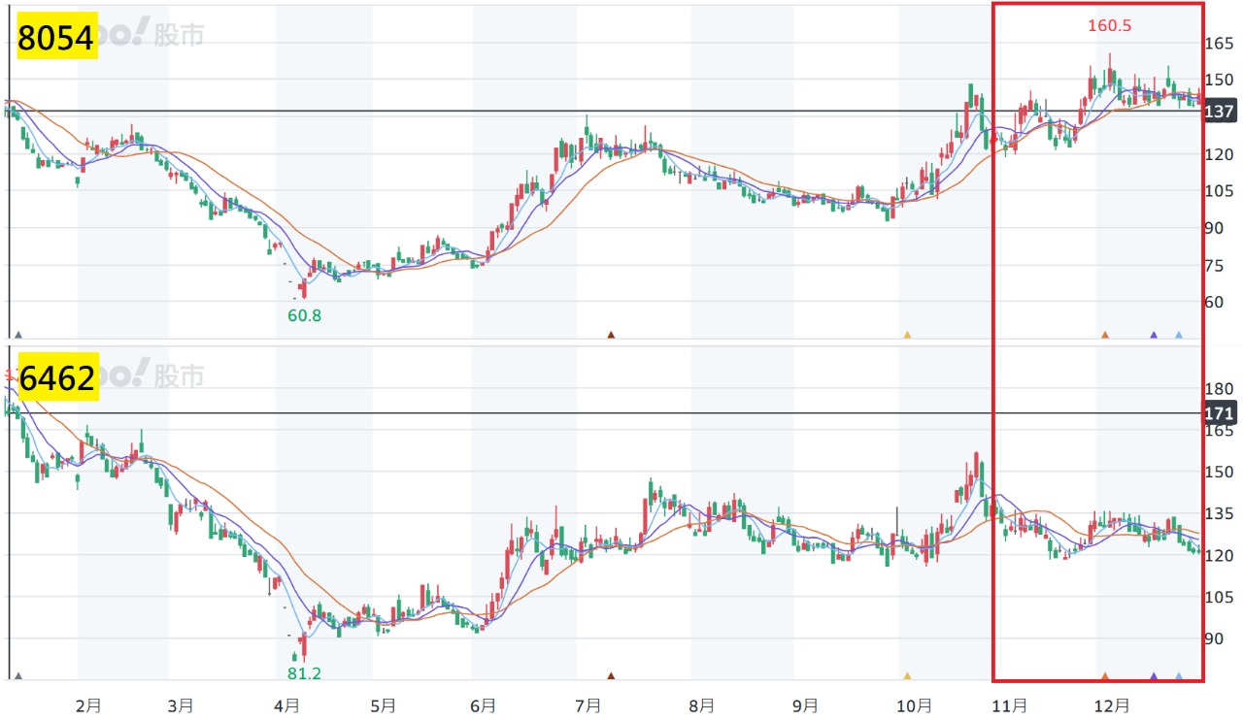
Task: Click the yellow triangle marker in 6462 chart
Action: click(907, 675)
